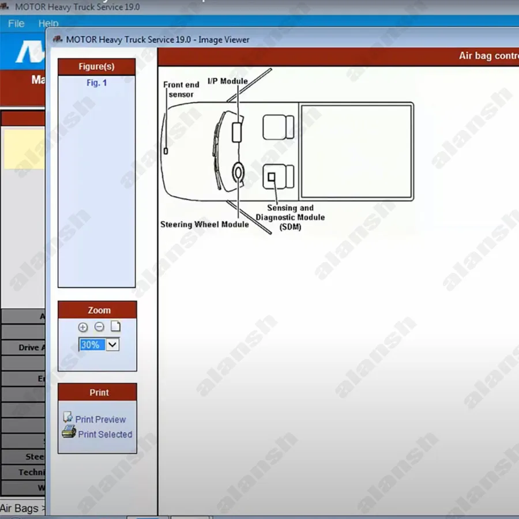Click the Drive A... button in main window

coord(23,348)
